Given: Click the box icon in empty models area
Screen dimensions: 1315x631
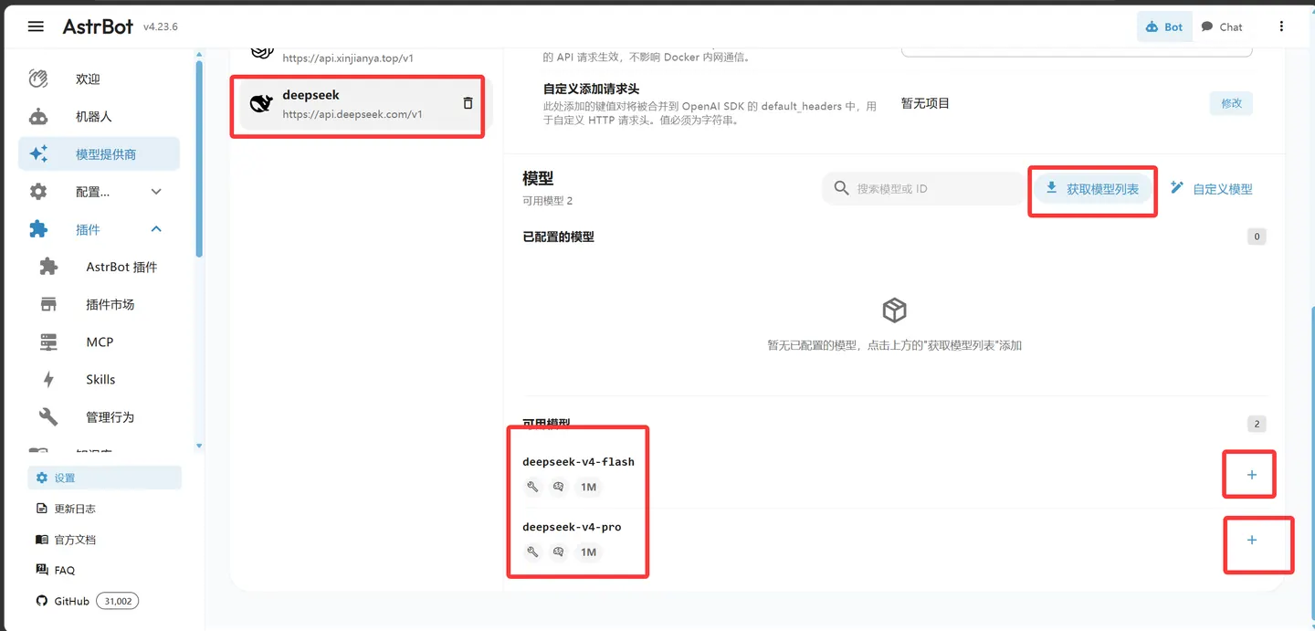Looking at the screenshot, I should (894, 310).
